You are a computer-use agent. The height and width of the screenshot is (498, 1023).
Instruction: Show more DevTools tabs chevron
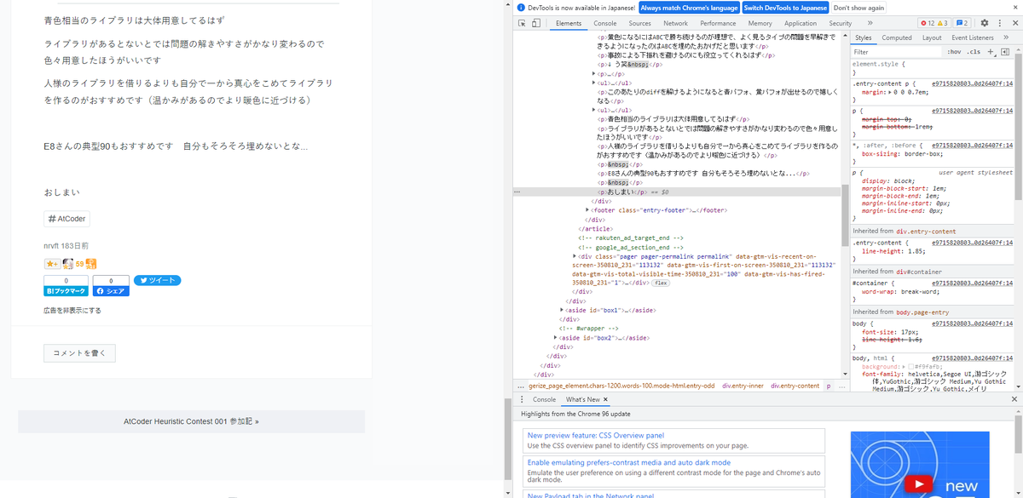870,23
